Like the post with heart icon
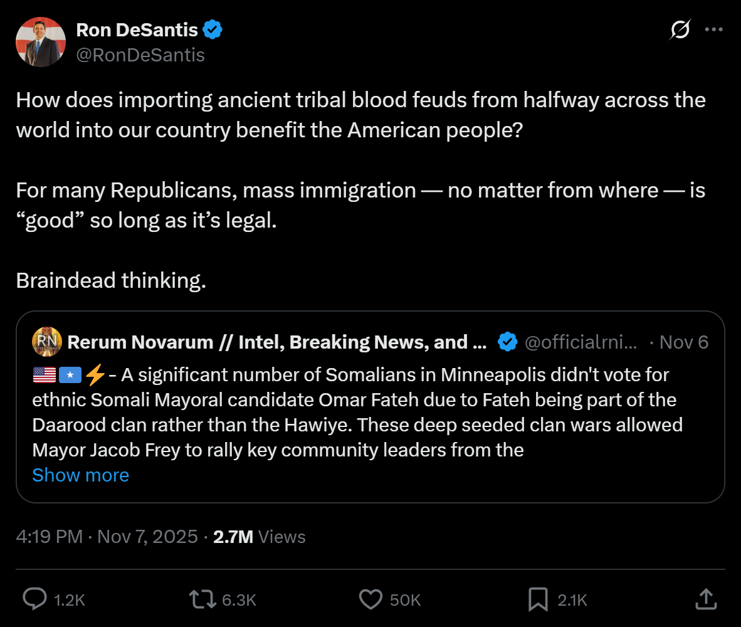Screen dimensions: 741x627 370,599
